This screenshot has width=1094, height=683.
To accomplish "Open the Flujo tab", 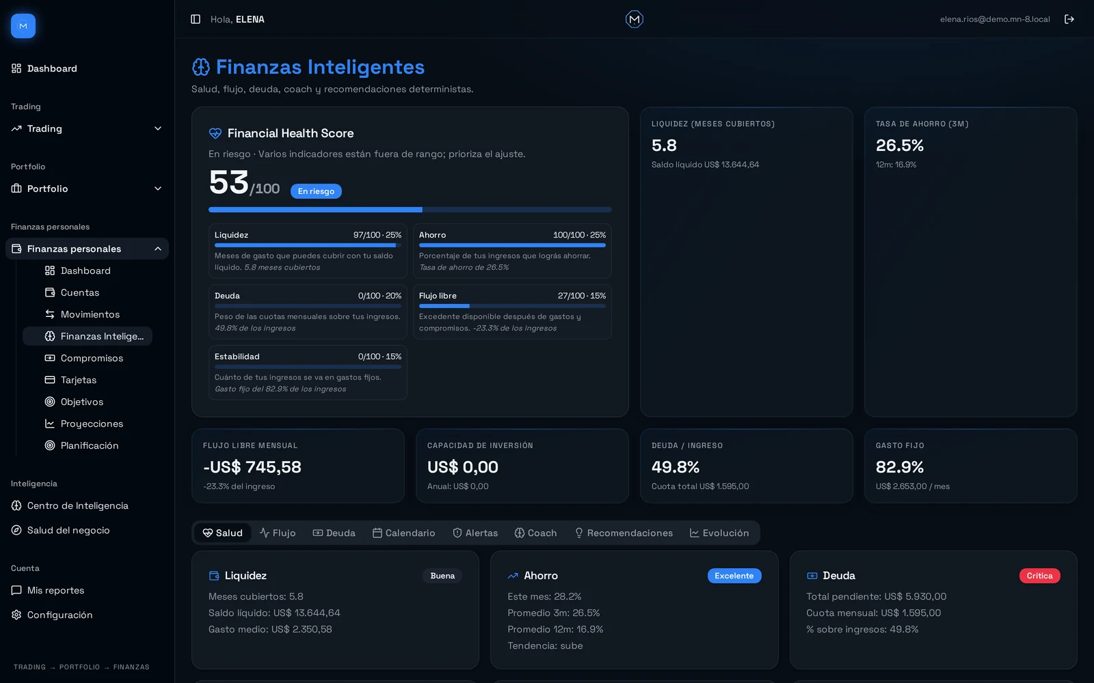I will (x=278, y=533).
